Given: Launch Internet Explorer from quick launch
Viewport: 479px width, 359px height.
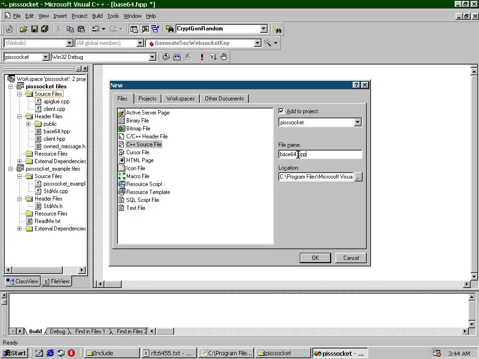Looking at the screenshot, I should pyautogui.click(x=50, y=353).
